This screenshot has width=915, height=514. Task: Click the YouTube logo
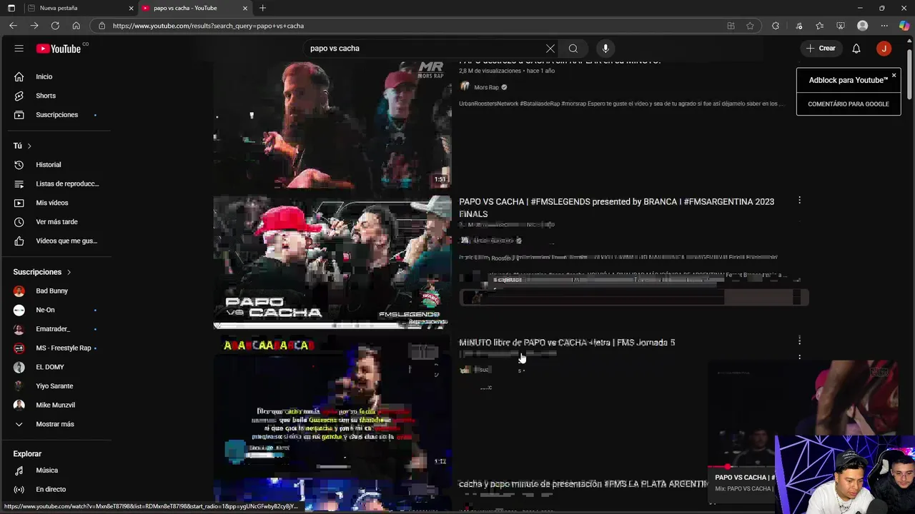[x=59, y=49]
